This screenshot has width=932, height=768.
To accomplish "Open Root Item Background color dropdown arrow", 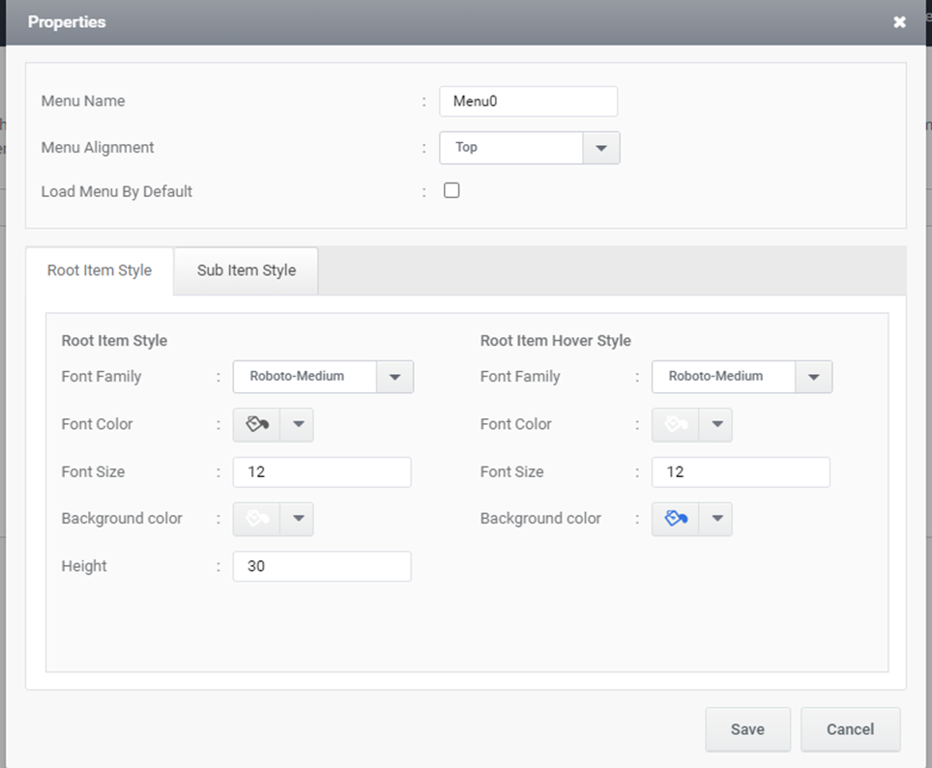I will (x=297, y=519).
